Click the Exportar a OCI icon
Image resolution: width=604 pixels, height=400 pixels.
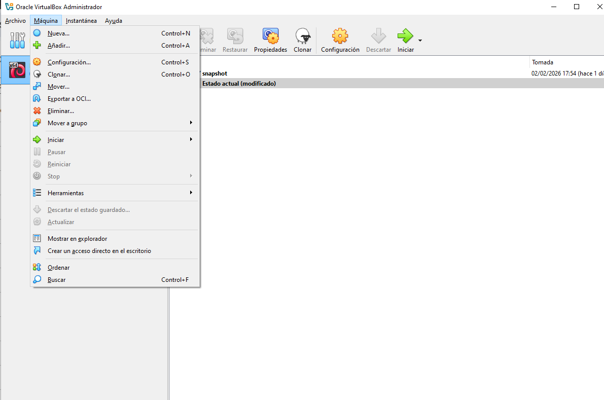37,98
